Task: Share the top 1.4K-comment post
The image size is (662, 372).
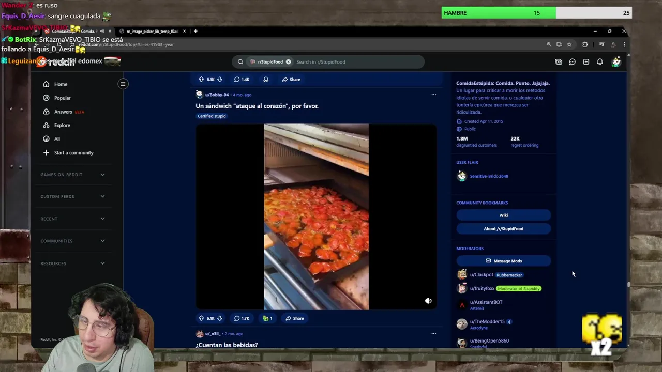Action: click(x=291, y=80)
